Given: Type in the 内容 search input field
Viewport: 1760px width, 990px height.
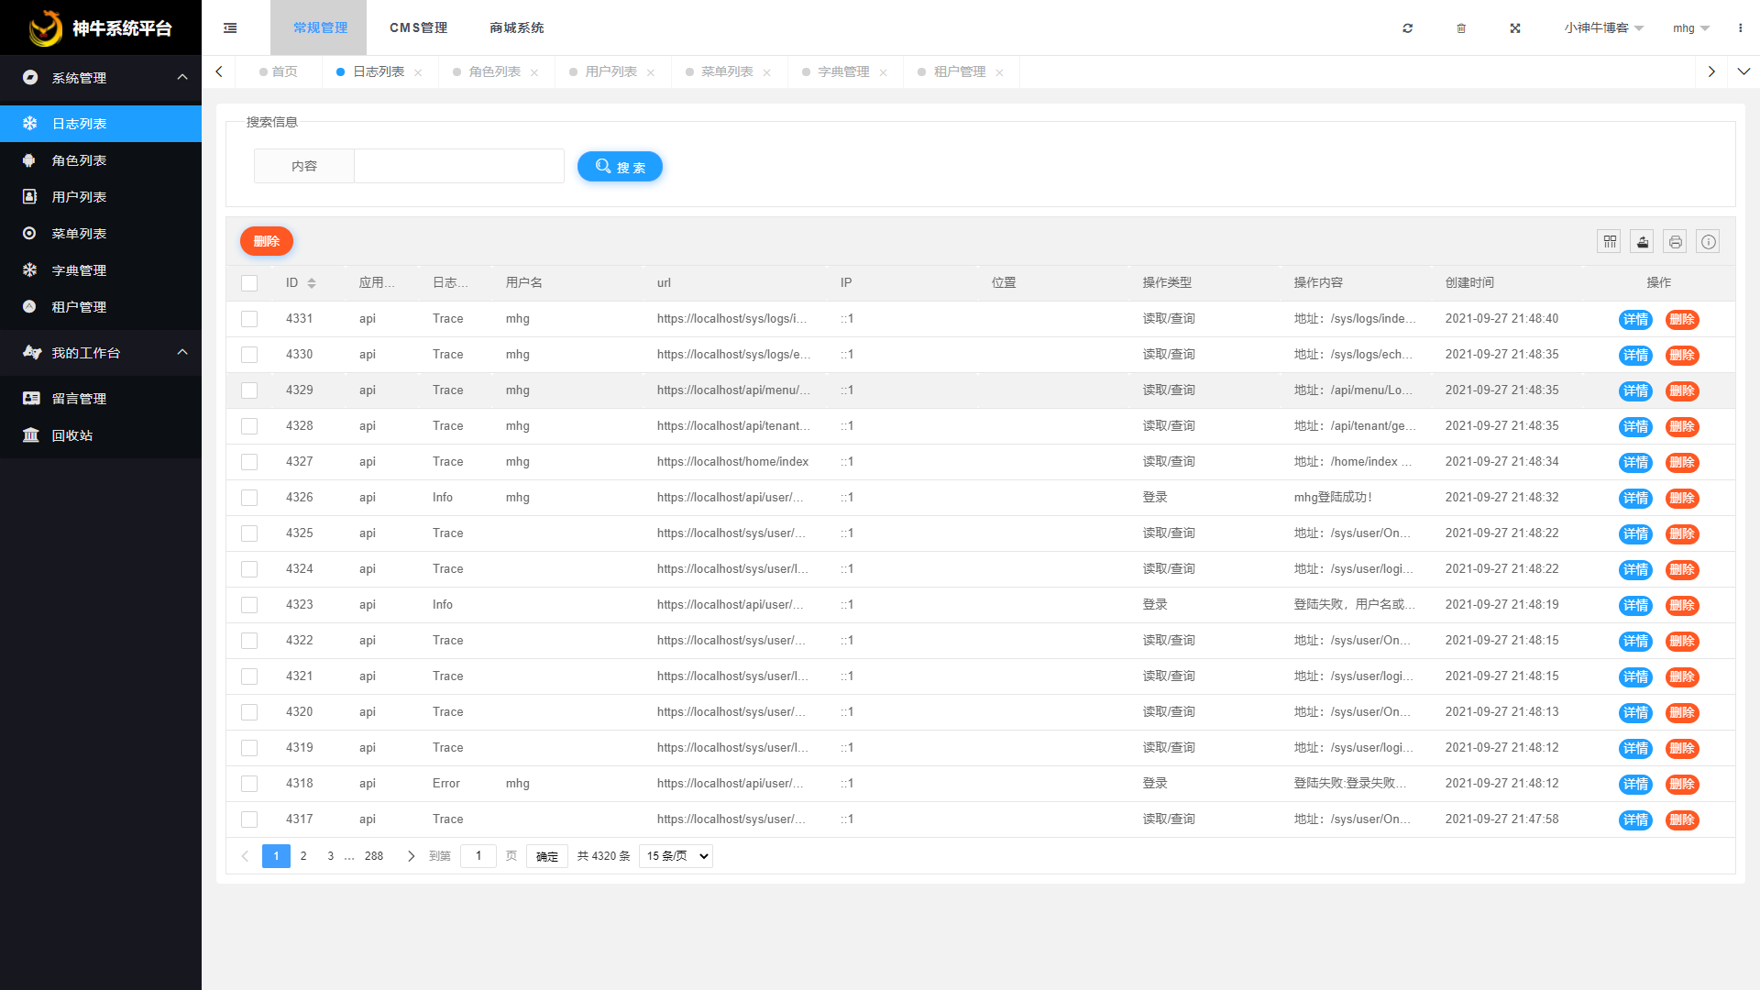Looking at the screenshot, I should (x=458, y=166).
